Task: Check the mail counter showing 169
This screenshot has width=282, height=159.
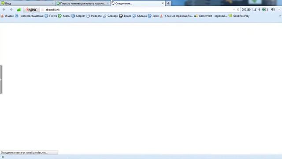Action: (x=246, y=10)
